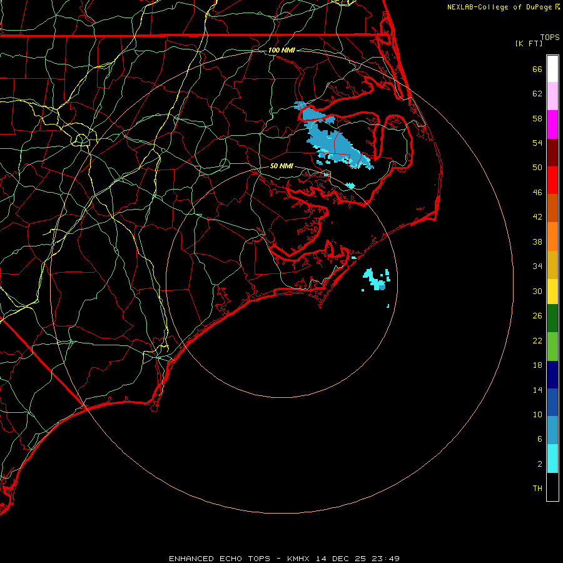The image size is (563, 563).
Task: Click the "10" legend value
Action: [x=537, y=415]
